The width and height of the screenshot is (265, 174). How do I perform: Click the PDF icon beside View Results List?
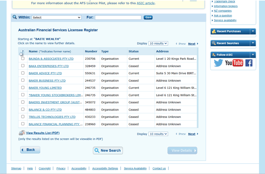(x=22, y=133)
